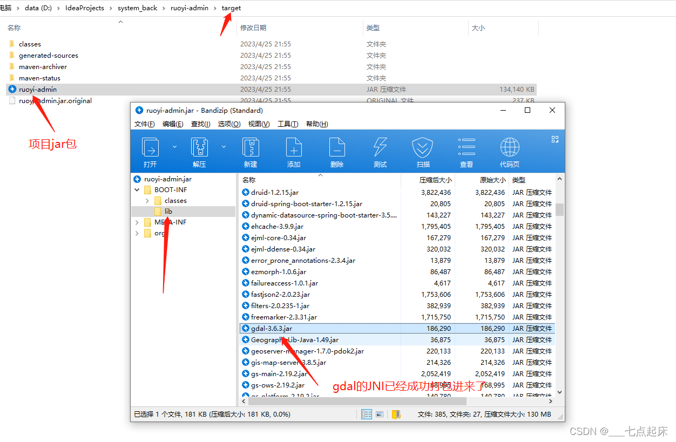Viewport: 676px width, 442px height.
Task: Collapse the BOOT-INF tree node
Action: 137,189
